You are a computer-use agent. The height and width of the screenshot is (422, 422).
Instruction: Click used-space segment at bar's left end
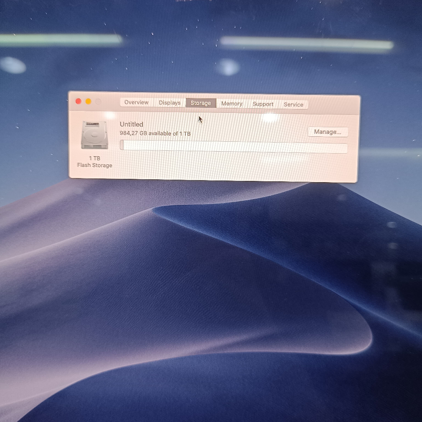click(x=122, y=145)
